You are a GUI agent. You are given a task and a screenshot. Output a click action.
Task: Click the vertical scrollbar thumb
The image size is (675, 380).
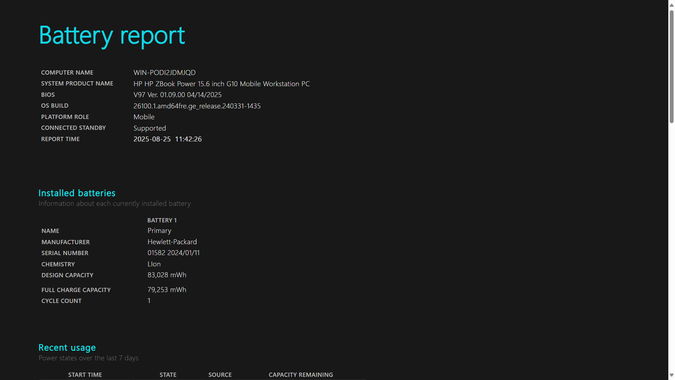[671, 66]
